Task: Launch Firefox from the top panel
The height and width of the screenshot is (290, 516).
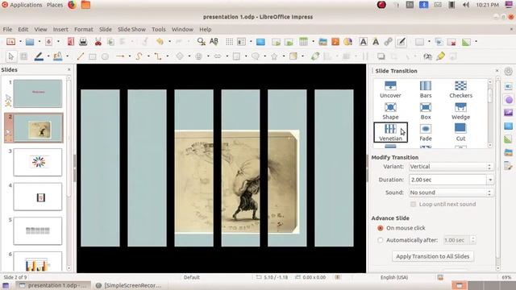Action: (x=72, y=5)
